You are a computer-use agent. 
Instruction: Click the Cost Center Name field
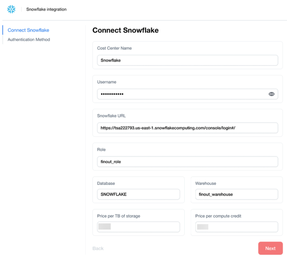click(187, 60)
